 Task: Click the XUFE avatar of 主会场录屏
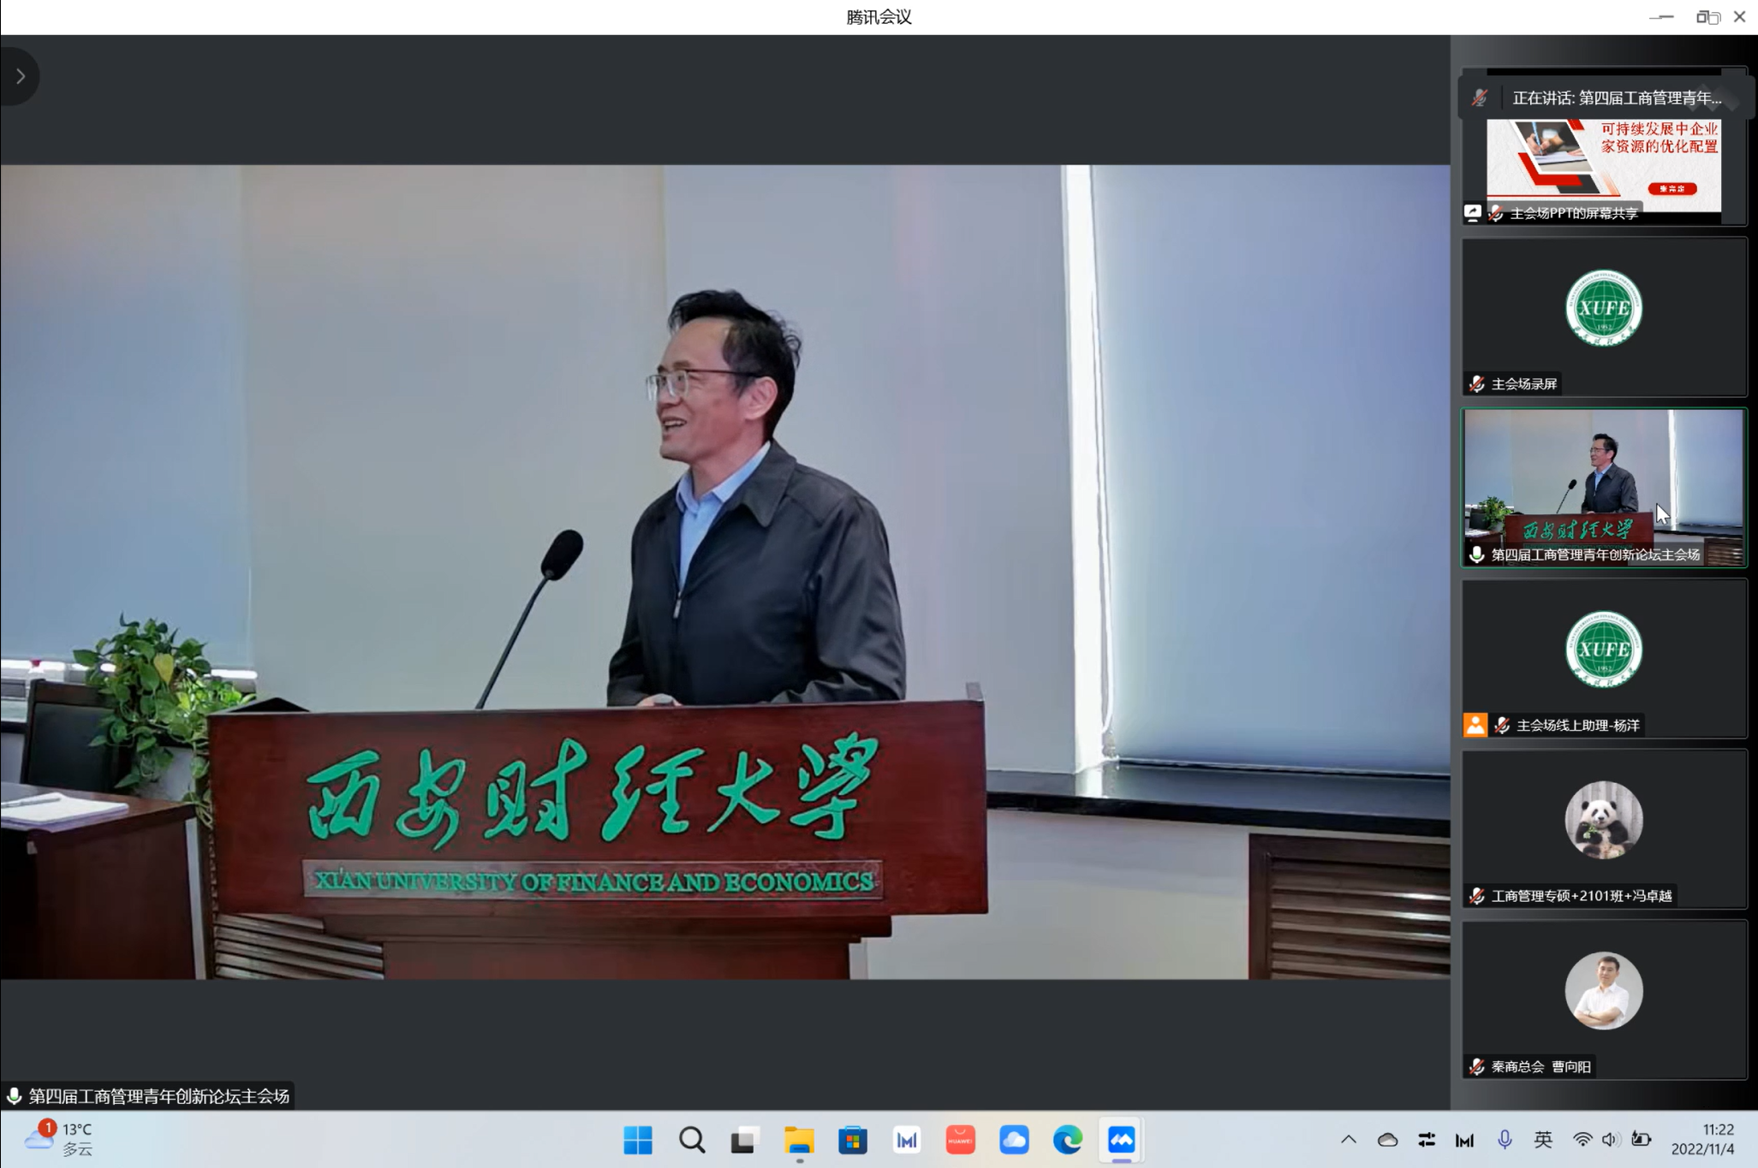coord(1604,308)
